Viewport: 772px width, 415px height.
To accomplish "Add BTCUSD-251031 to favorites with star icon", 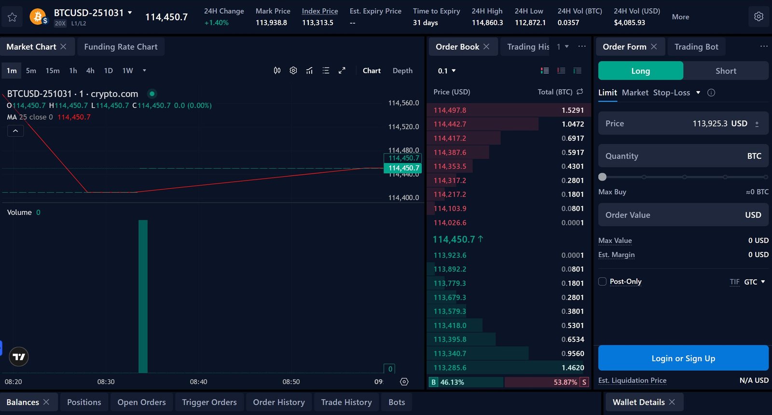I will (13, 17).
